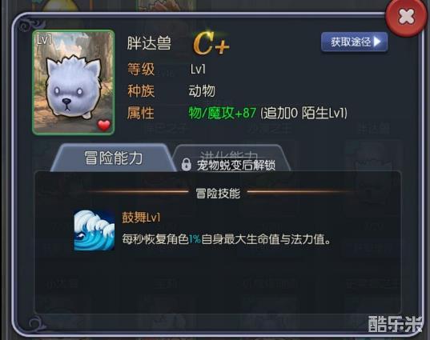Click the 胖达兽 pet name label
The height and width of the screenshot is (340, 430).
(149, 43)
